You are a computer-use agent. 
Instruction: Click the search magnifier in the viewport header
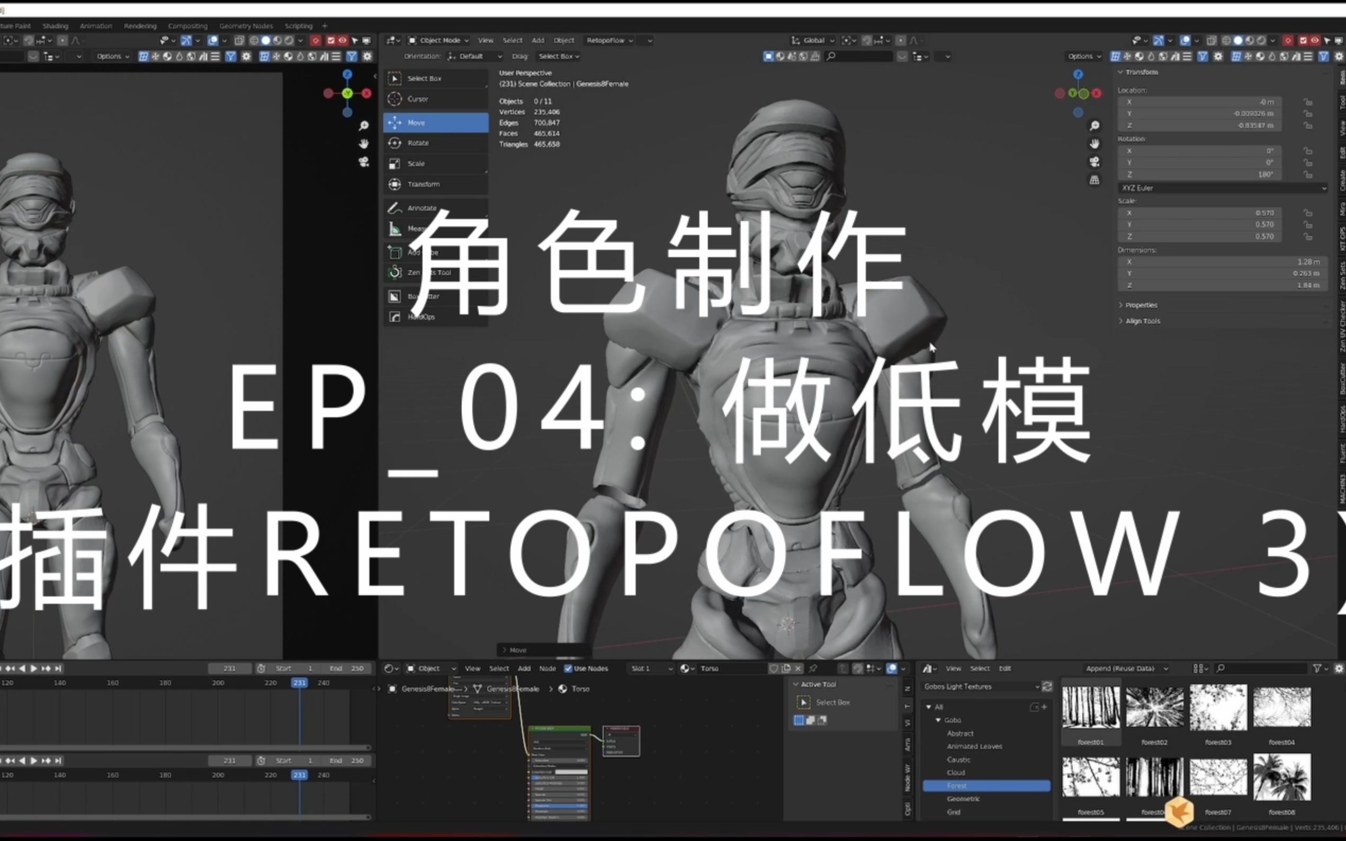(831, 56)
